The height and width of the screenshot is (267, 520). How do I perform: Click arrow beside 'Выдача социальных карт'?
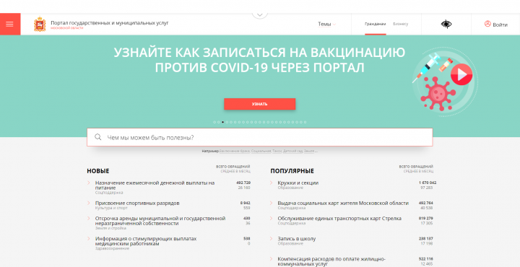[x=272, y=203]
